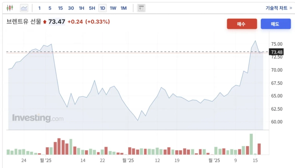The height and width of the screenshot is (168, 295).
Task: Click the Investing.com watermark logo
Action: tap(38, 118)
